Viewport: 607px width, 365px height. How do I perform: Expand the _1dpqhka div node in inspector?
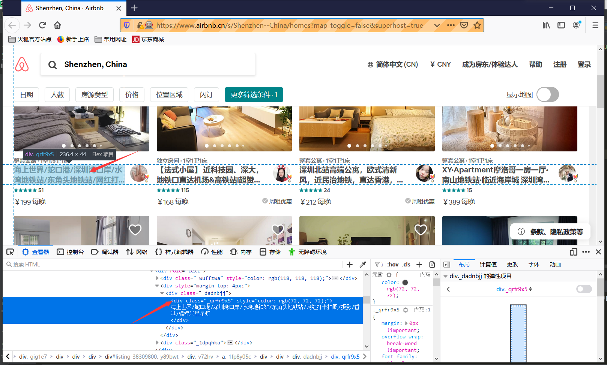(158, 343)
